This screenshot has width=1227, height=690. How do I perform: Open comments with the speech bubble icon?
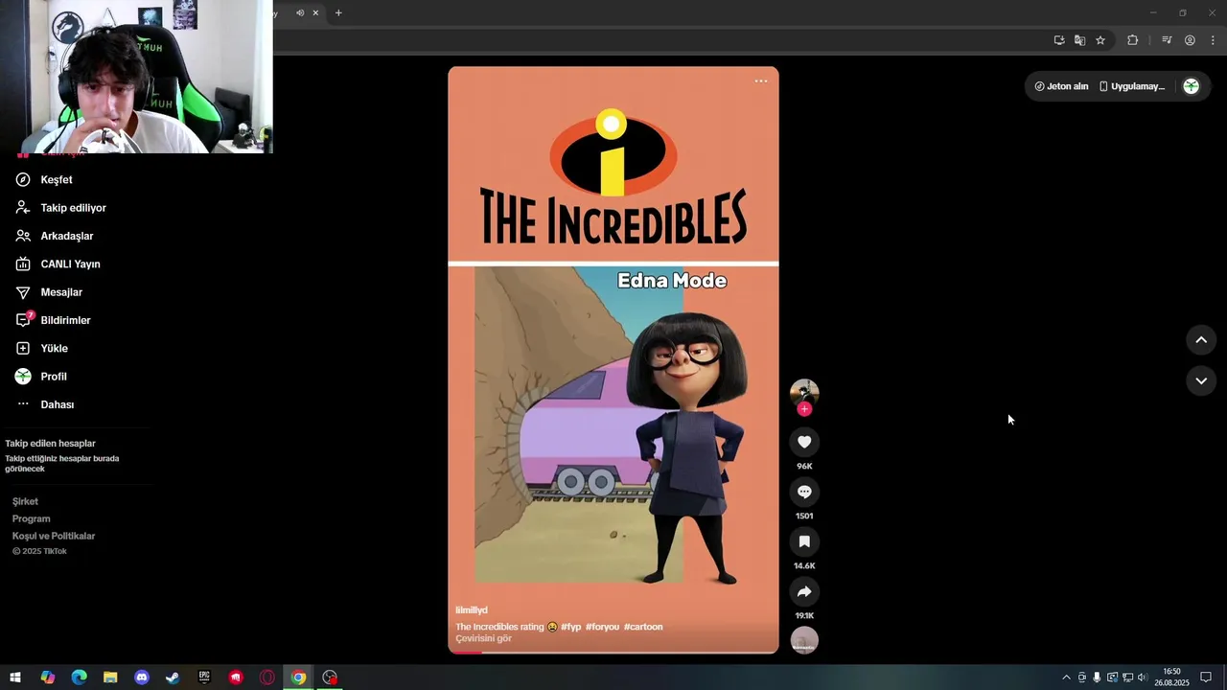(804, 492)
